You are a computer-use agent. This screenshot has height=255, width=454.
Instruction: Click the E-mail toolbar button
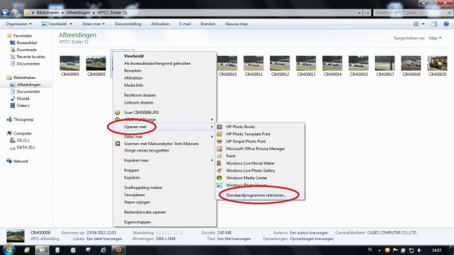coord(185,24)
